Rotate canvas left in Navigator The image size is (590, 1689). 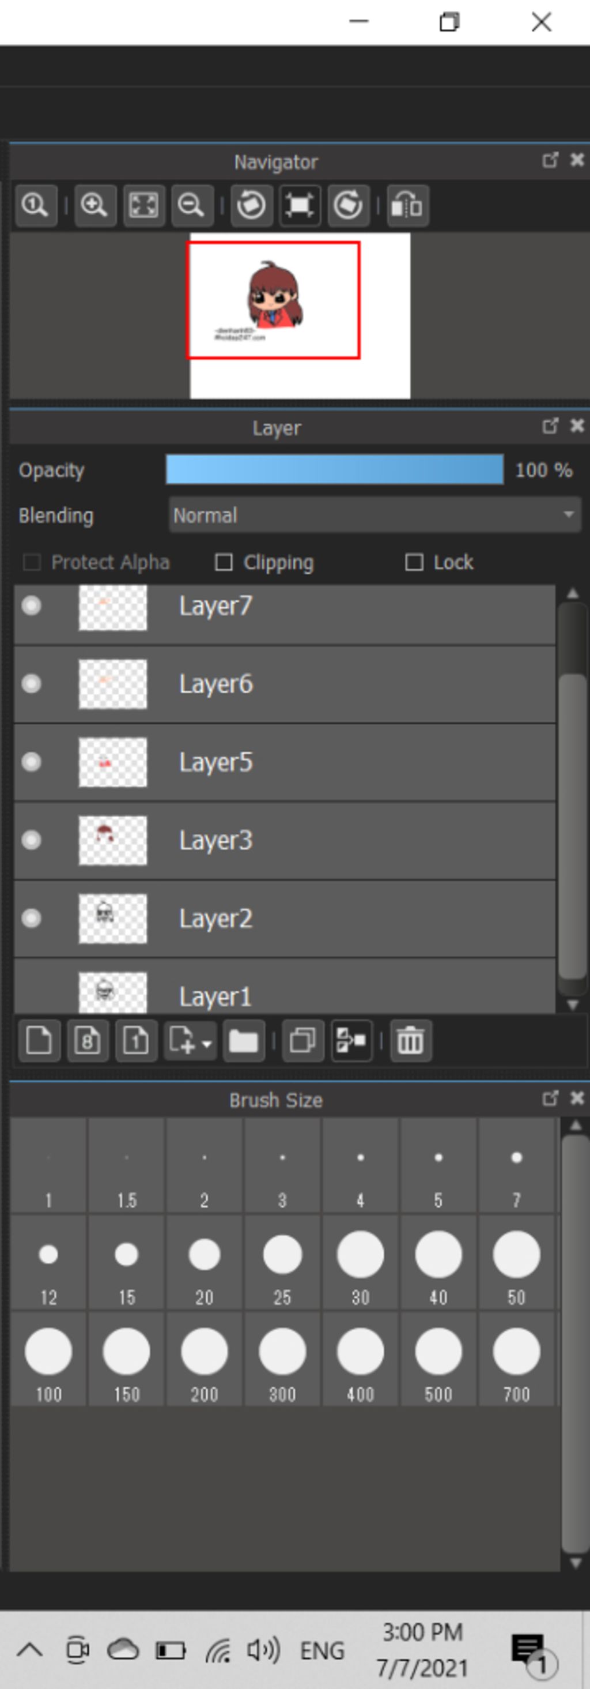coord(251,206)
